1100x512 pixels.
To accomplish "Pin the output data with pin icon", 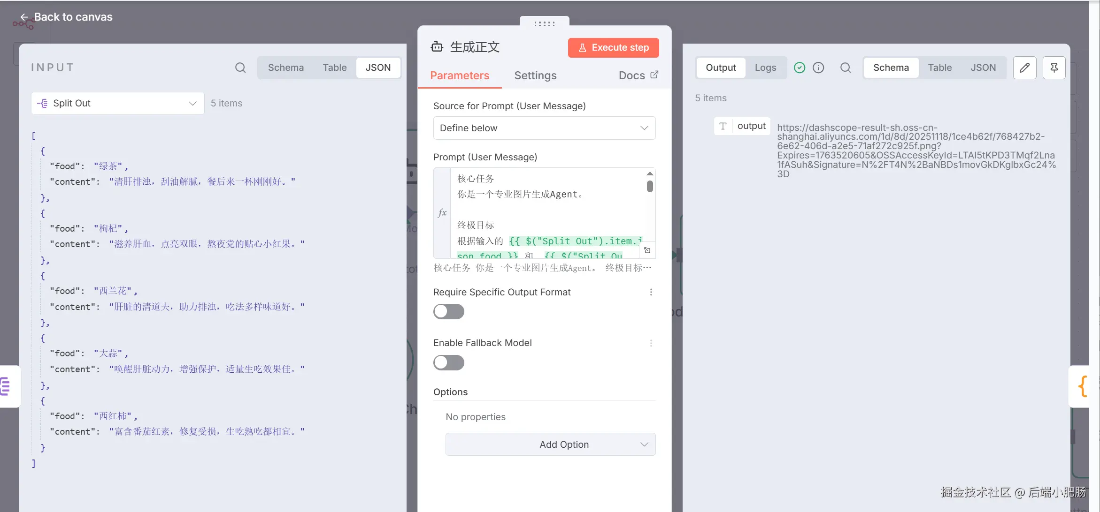I will point(1054,68).
